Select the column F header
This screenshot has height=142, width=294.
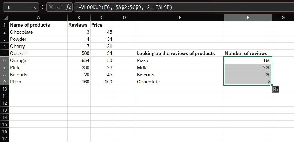pyautogui.click(x=248, y=18)
